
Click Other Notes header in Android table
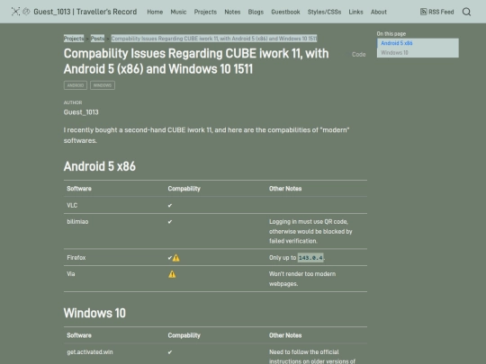(x=285, y=189)
